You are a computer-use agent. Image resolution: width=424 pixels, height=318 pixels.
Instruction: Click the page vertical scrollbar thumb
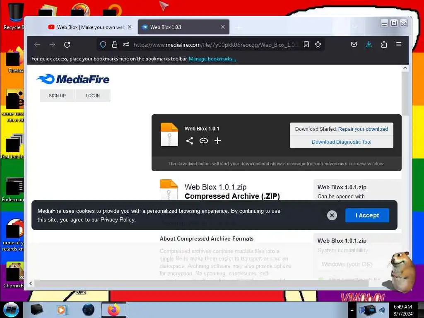coord(405,94)
